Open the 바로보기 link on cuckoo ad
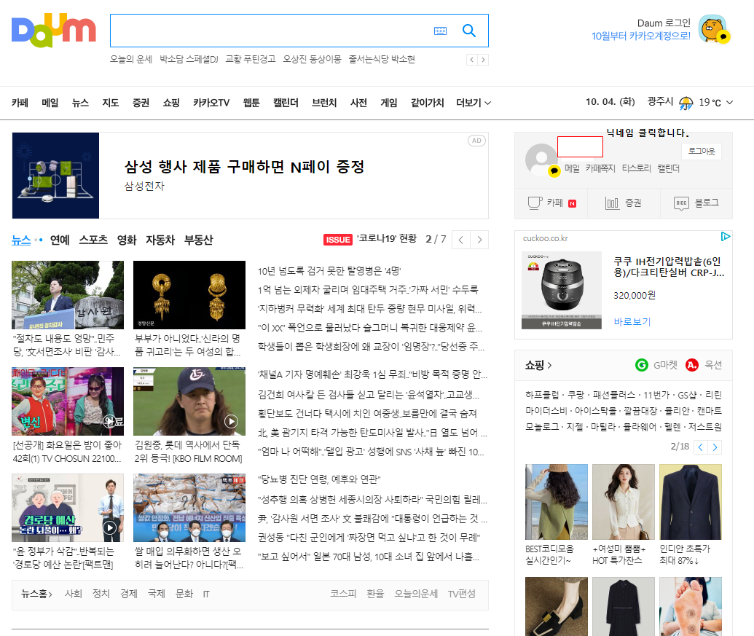This screenshot has width=754, height=636. pos(632,321)
